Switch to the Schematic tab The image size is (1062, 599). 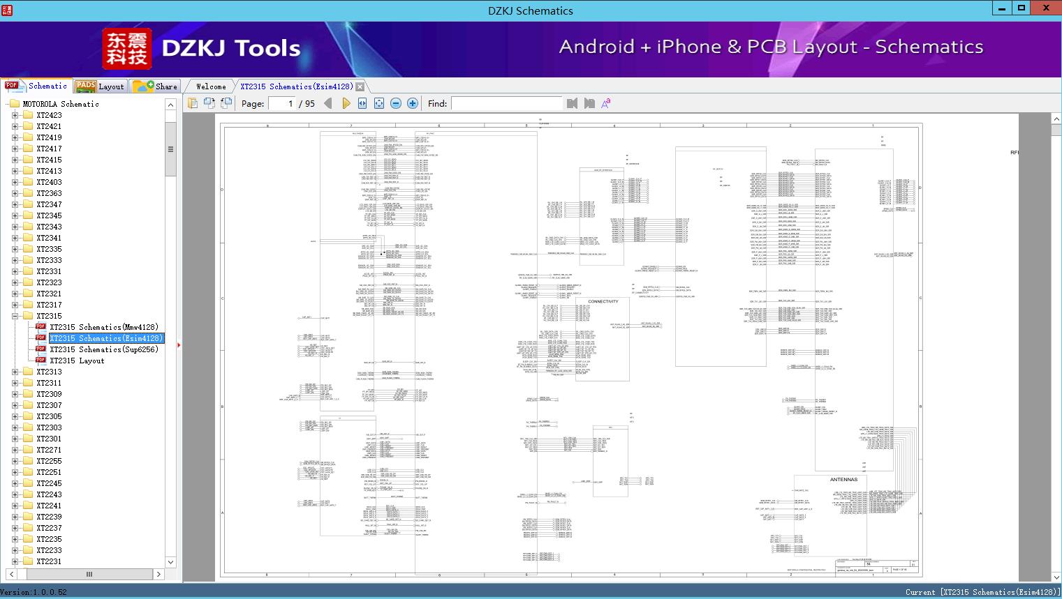point(36,86)
